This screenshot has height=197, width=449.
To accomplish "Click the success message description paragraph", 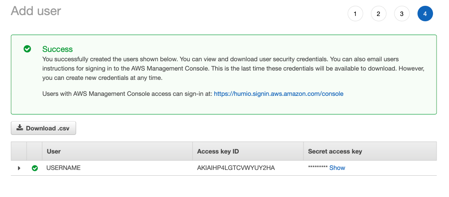I will point(233,68).
